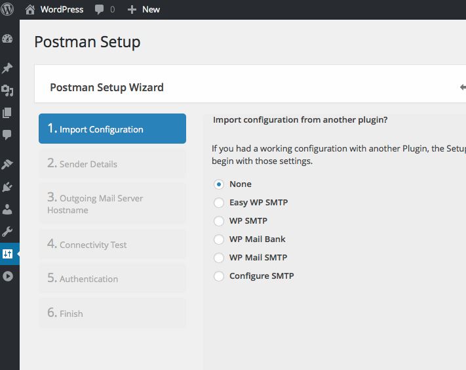This screenshot has width=466, height=370.
Task: Click the Postman Setup Wizard title
Action: click(x=107, y=87)
